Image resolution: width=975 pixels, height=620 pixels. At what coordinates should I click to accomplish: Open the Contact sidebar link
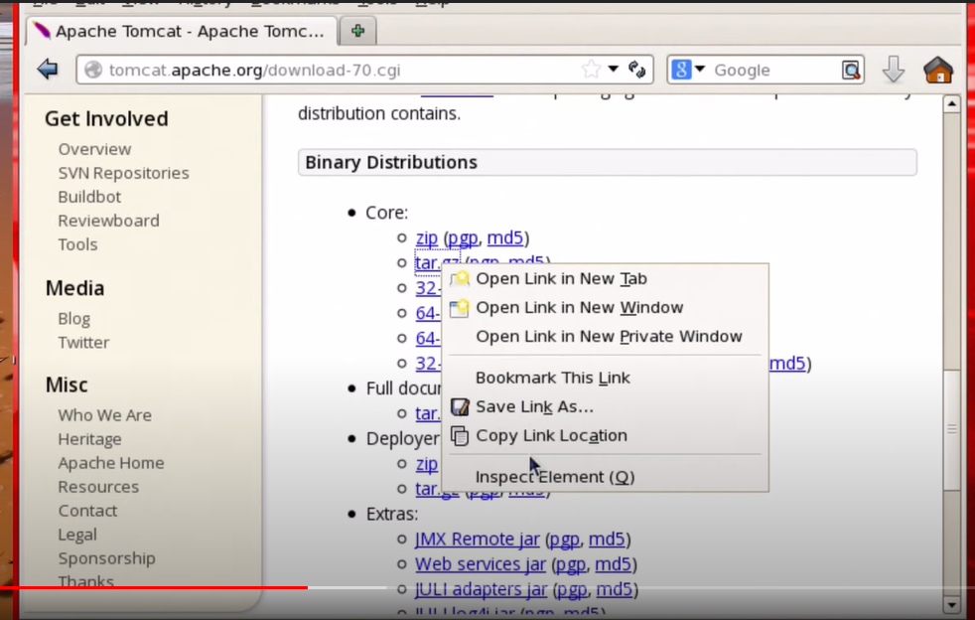(x=87, y=511)
